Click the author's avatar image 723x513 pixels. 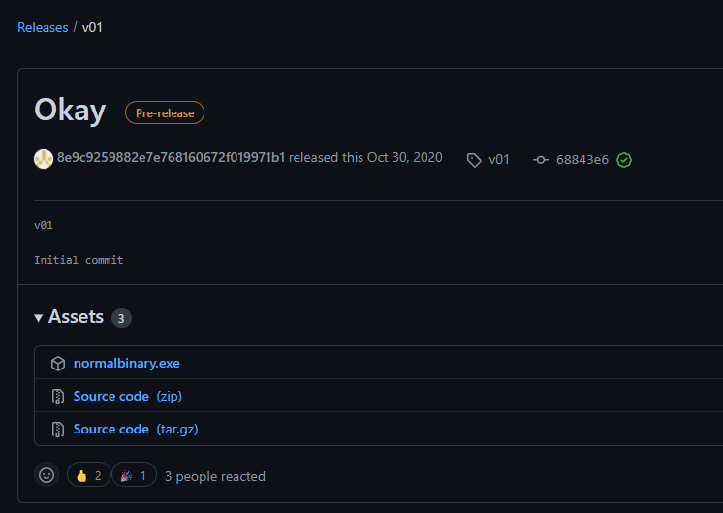[44, 158]
